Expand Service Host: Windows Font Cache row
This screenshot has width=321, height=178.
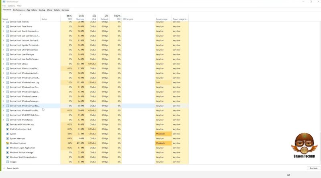(x=3, y=87)
